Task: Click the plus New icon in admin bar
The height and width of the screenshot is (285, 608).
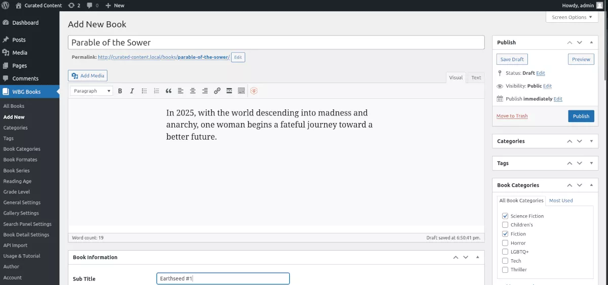Action: pyautogui.click(x=108, y=6)
